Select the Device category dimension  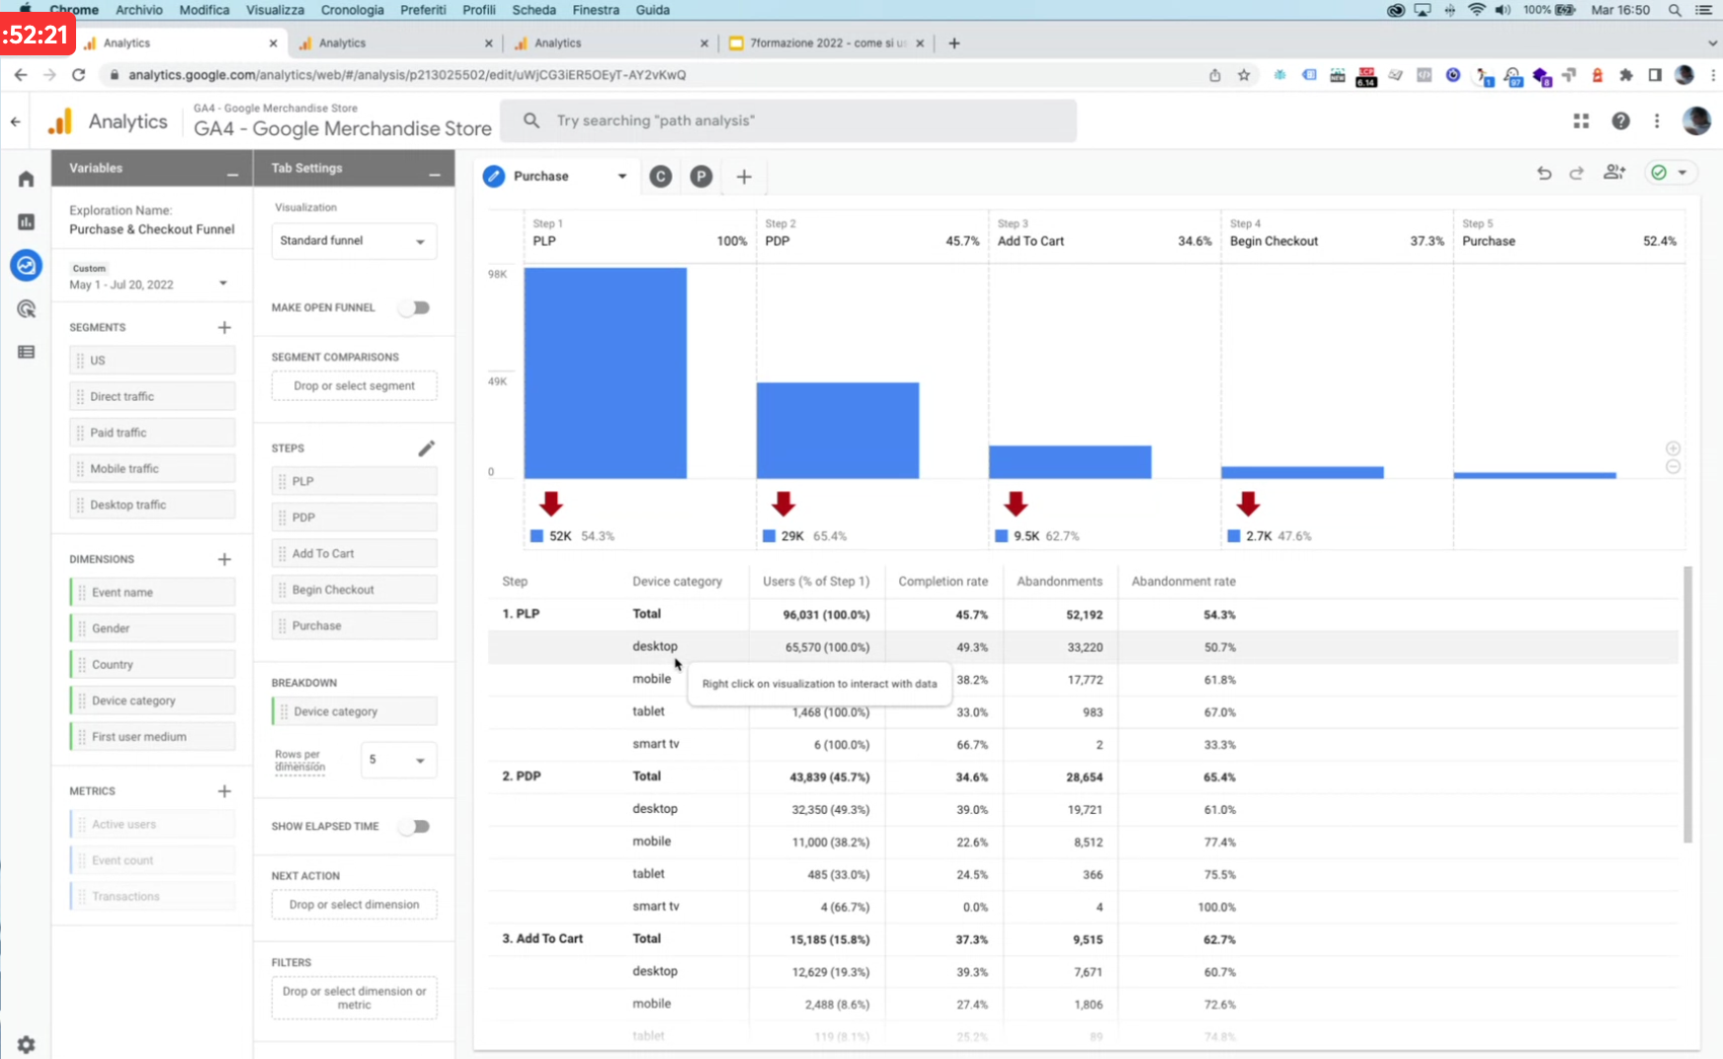pos(152,700)
